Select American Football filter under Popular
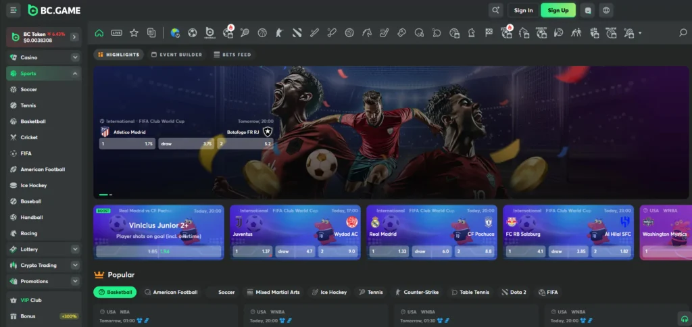Image resolution: width=692 pixels, height=327 pixels. coord(171,292)
